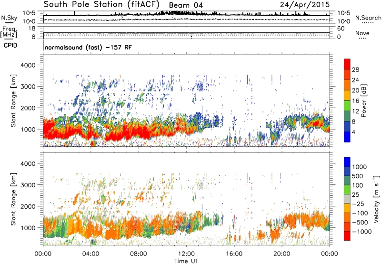The height and width of the screenshot is (264, 381).
Task: Click the 24 label on power colorbar
Action: [x=355, y=80]
